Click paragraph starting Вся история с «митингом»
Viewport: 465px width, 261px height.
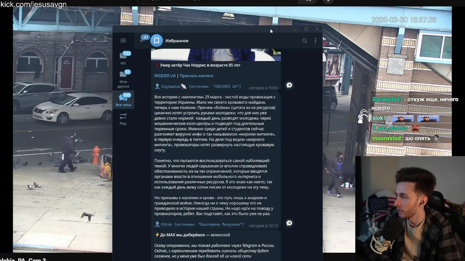215,124
